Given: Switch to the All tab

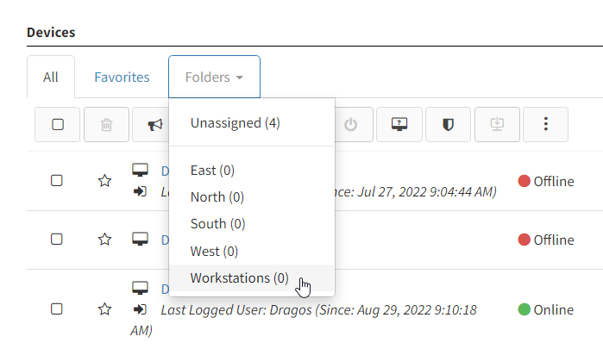Looking at the screenshot, I should coord(51,77).
